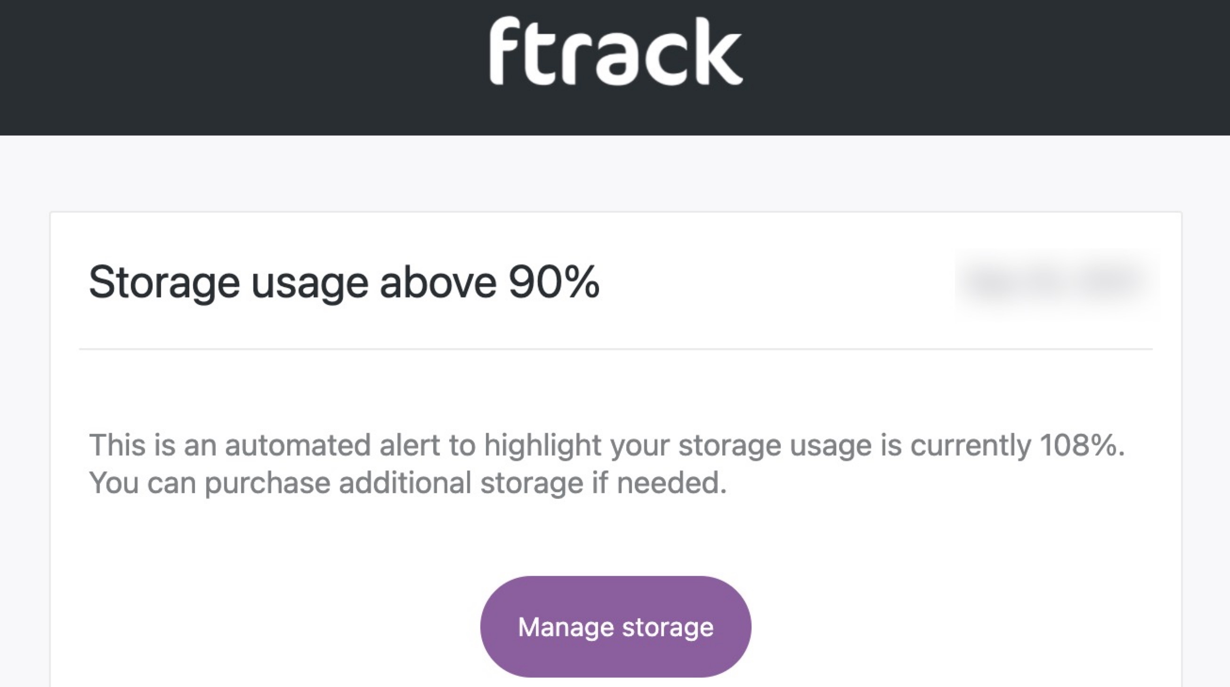Open the Manage storage button

tap(615, 626)
